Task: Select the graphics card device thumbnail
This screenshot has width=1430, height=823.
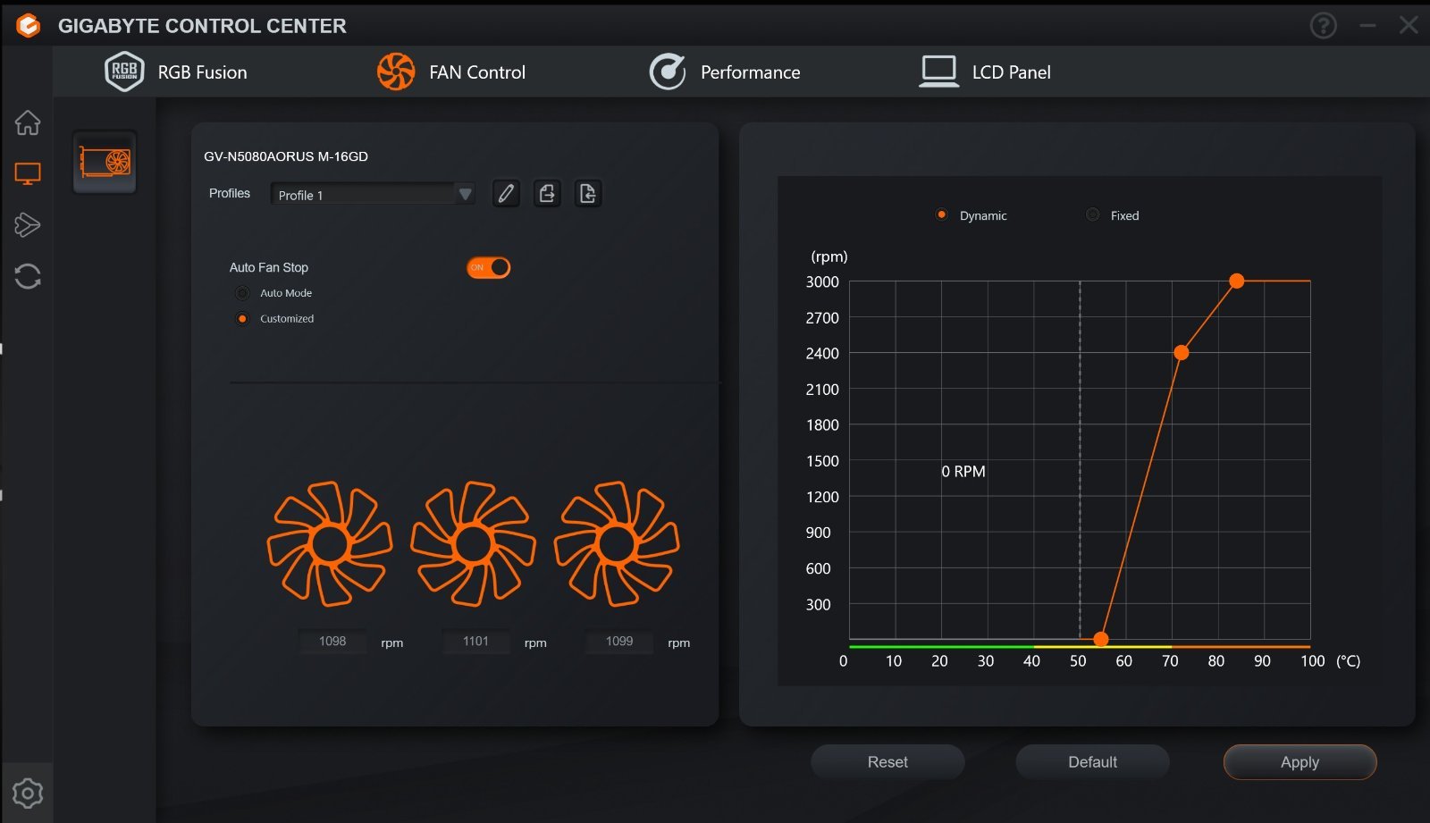Action: point(105,162)
